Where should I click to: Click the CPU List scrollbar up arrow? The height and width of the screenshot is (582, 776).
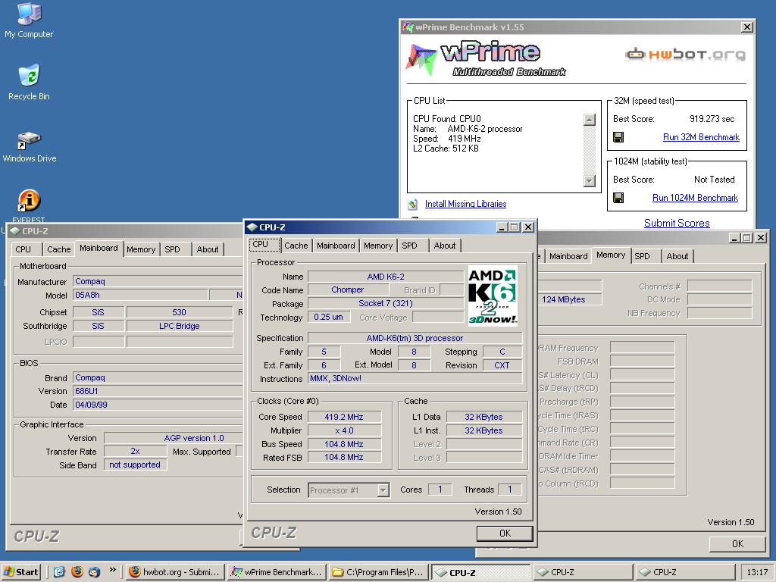(589, 119)
